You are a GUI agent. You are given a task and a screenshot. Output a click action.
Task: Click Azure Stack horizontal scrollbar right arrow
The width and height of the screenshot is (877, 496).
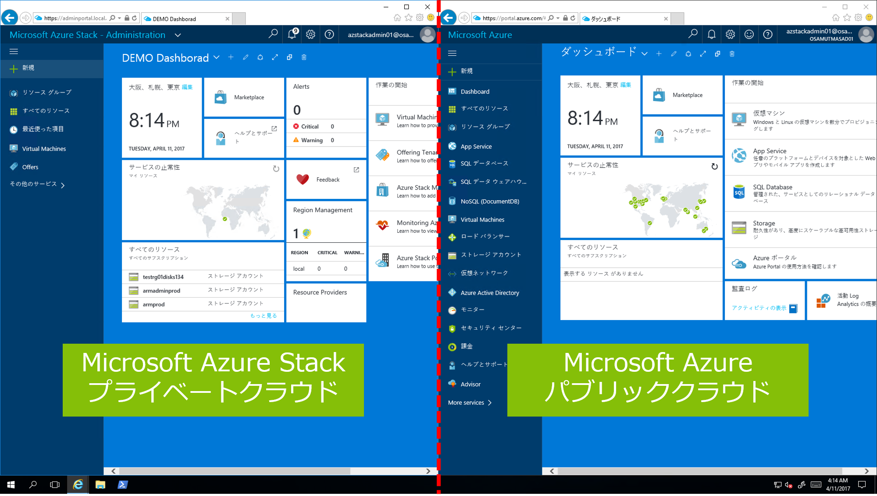428,471
